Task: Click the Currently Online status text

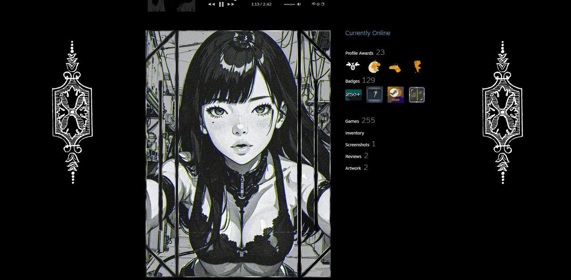Action: point(368,33)
